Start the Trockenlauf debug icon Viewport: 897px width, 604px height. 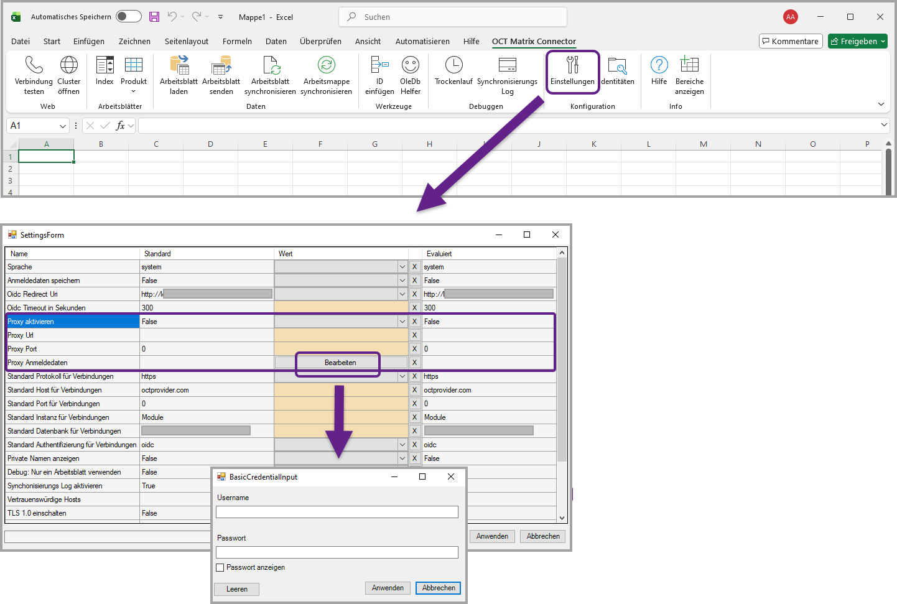click(453, 65)
